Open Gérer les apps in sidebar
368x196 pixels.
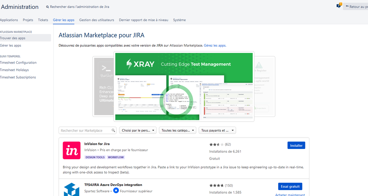click(x=11, y=46)
